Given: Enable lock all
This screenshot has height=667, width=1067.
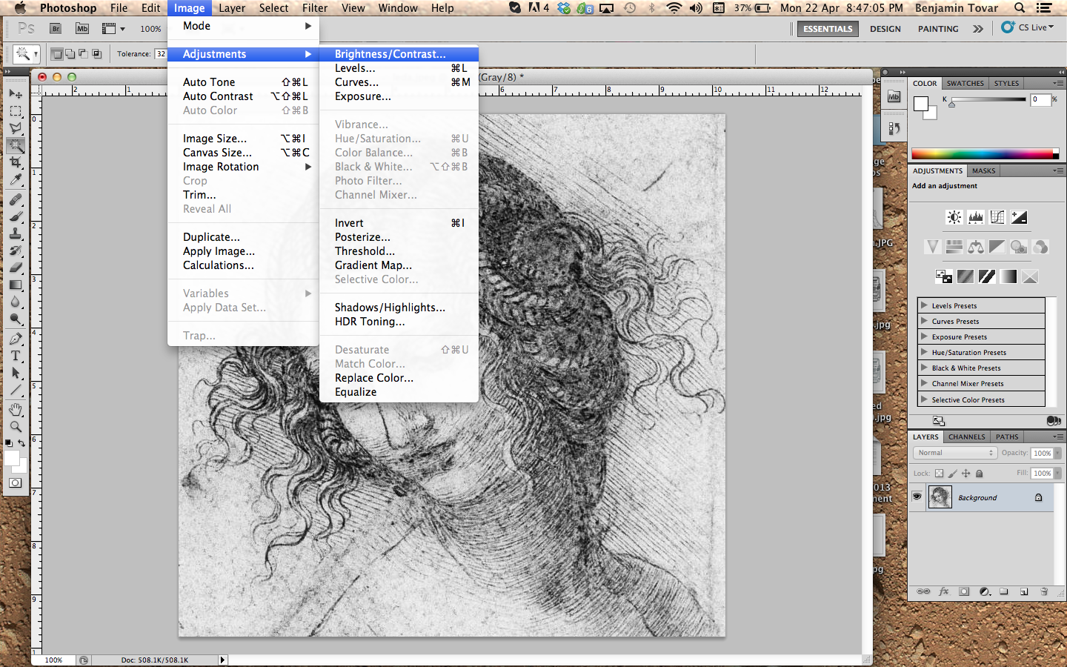Looking at the screenshot, I should tap(980, 473).
